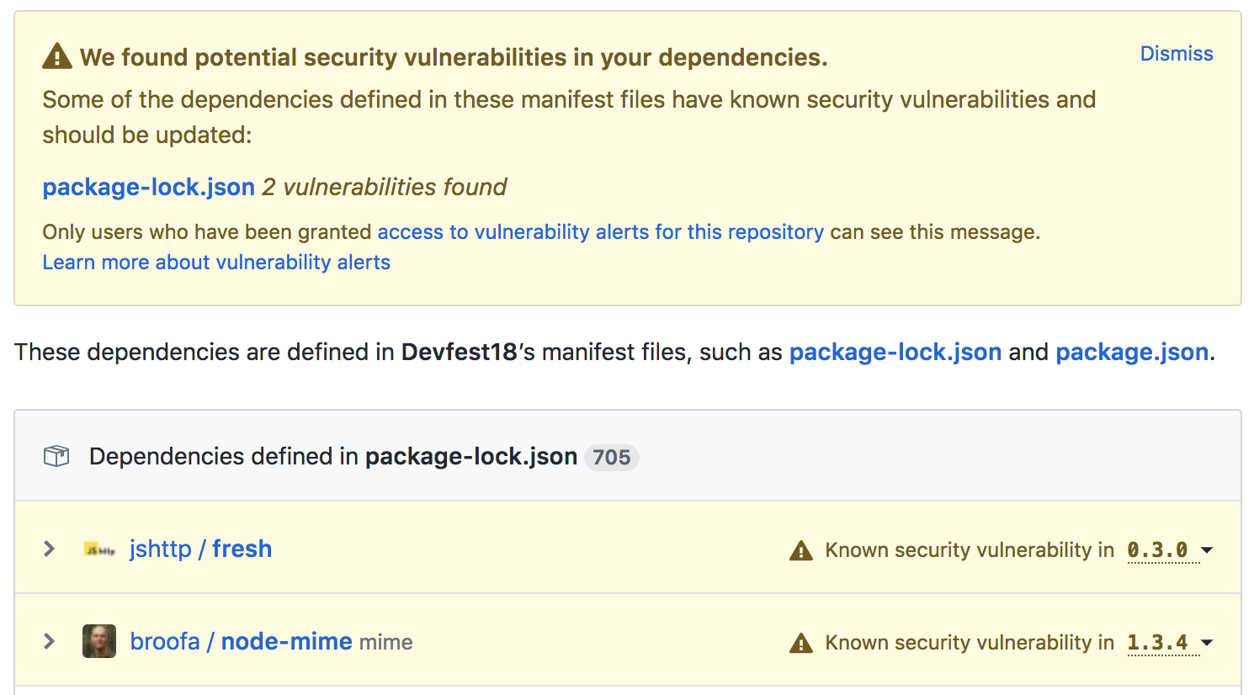Open the broofa owner link

pos(165,641)
